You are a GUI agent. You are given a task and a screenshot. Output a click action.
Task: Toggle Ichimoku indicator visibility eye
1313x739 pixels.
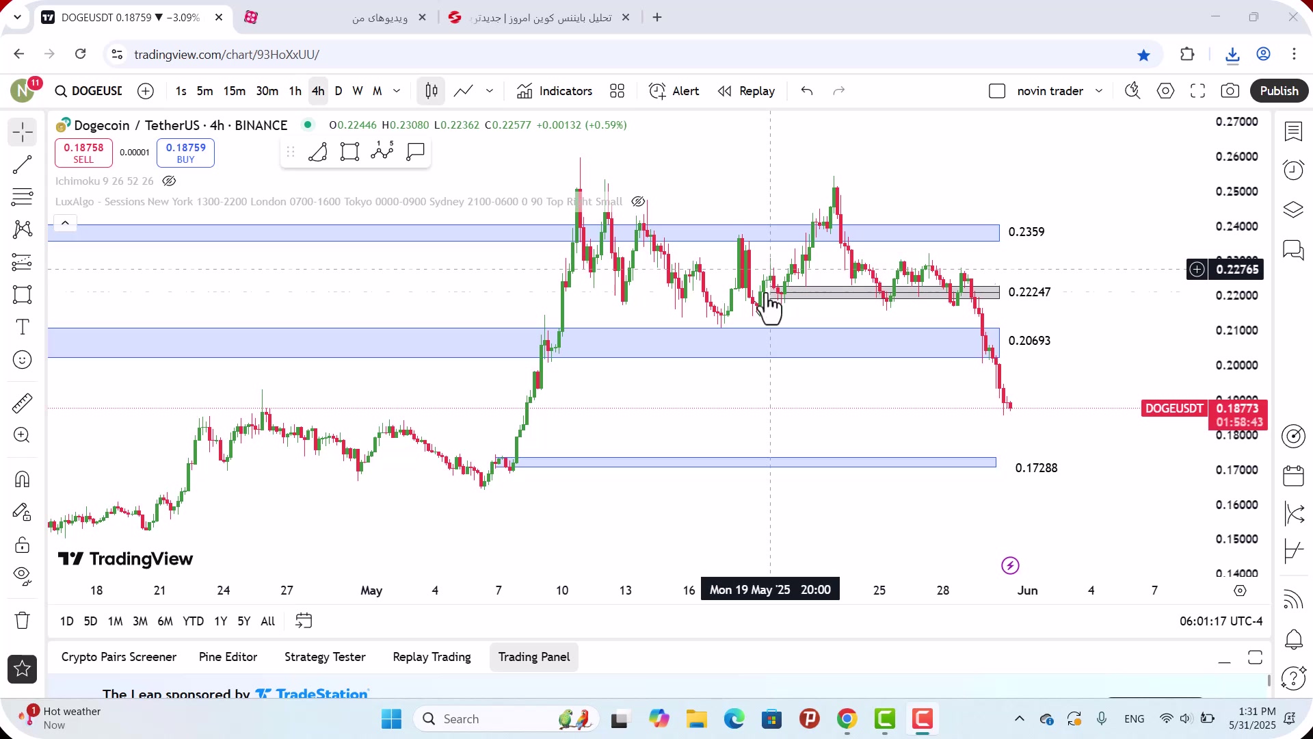coord(169,181)
